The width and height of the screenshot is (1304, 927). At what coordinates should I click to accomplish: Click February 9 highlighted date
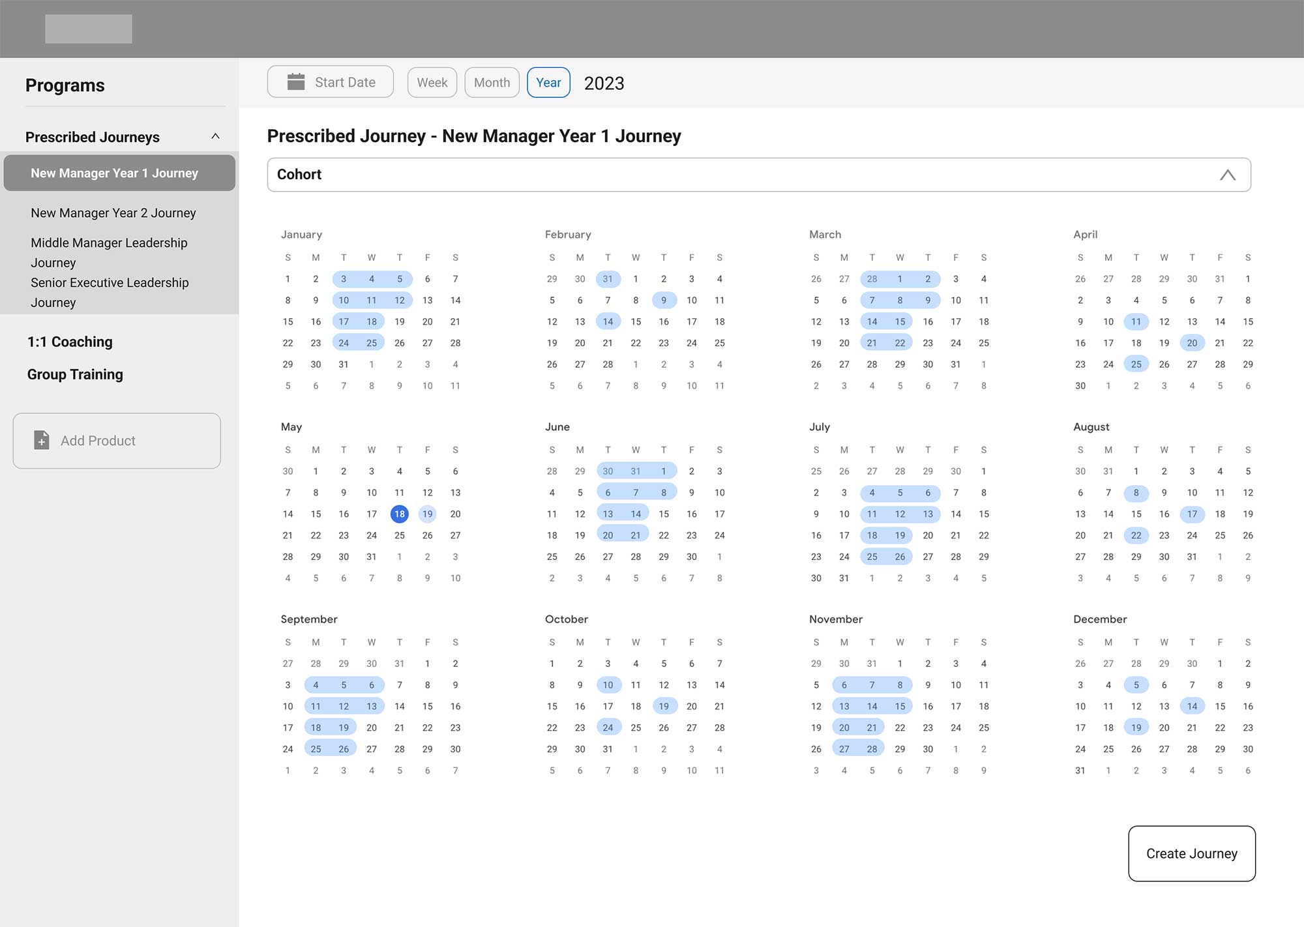(663, 301)
